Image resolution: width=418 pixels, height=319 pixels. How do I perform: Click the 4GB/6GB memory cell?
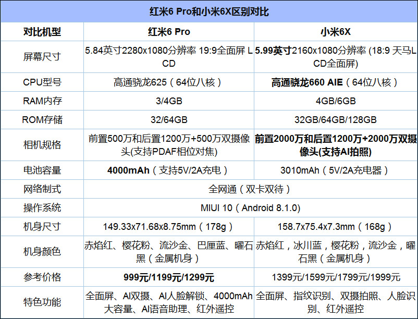pyautogui.click(x=336, y=101)
